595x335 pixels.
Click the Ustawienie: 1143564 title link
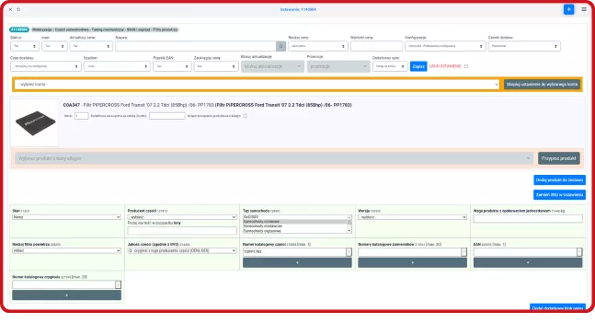(298, 9)
